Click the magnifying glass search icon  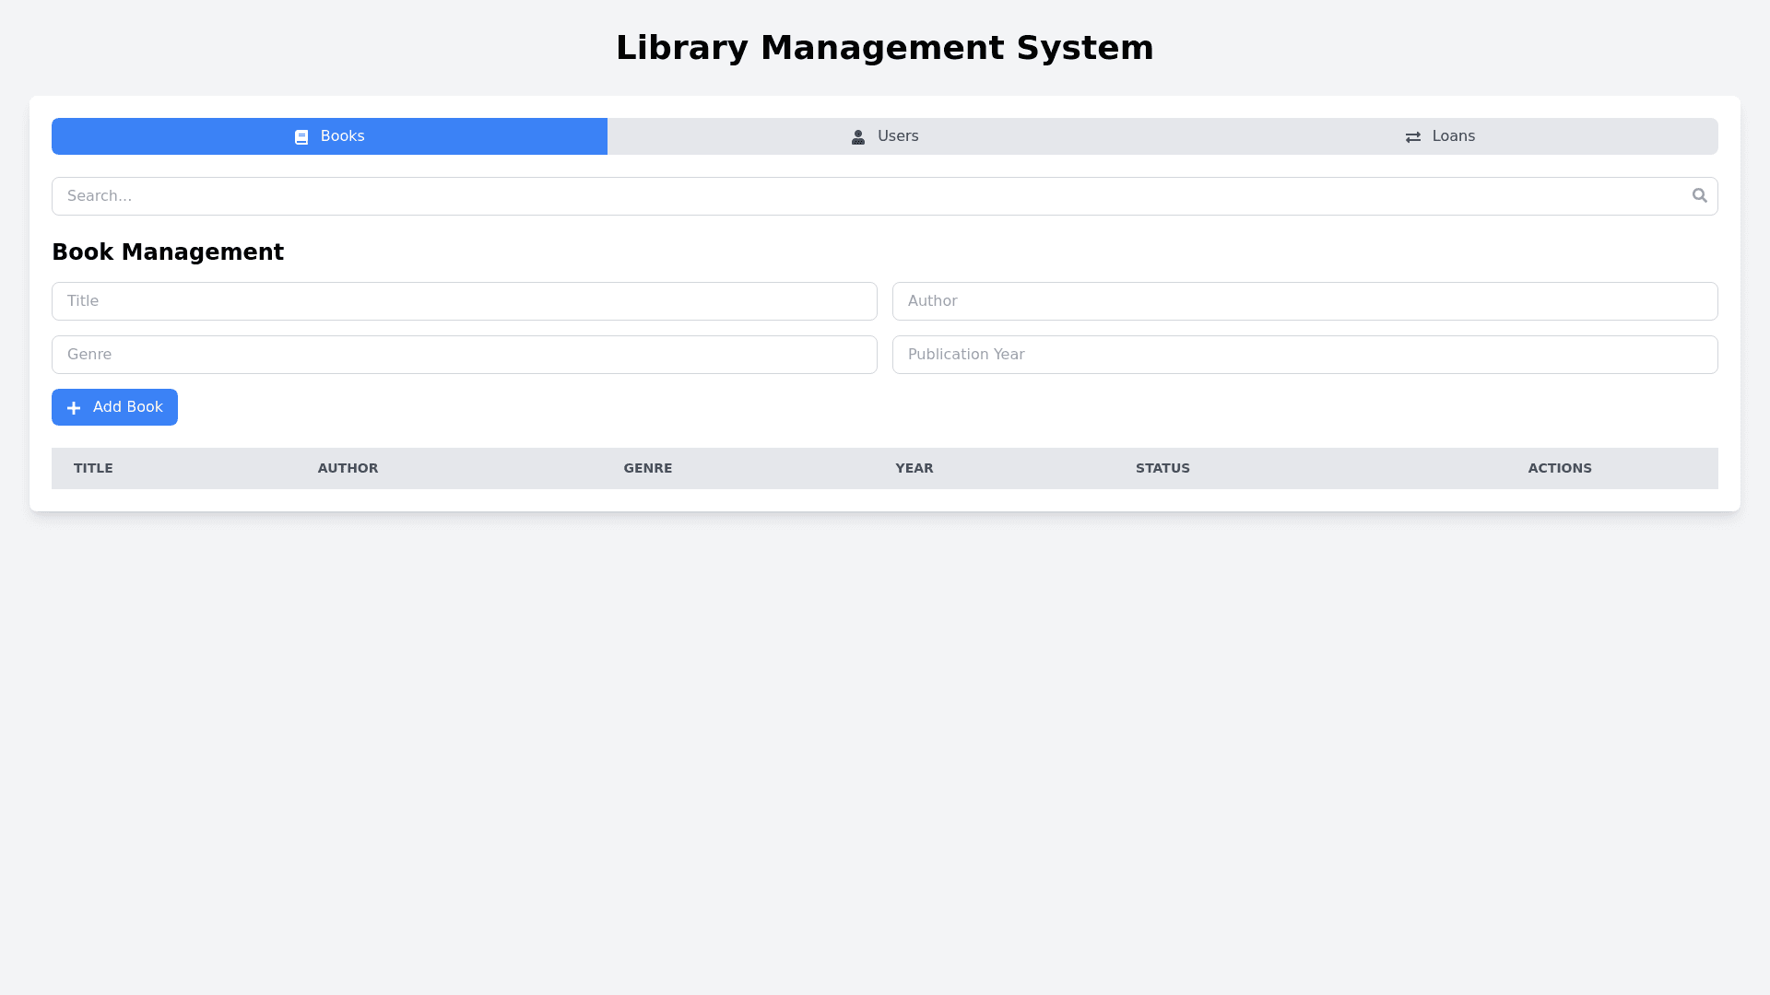click(1699, 195)
